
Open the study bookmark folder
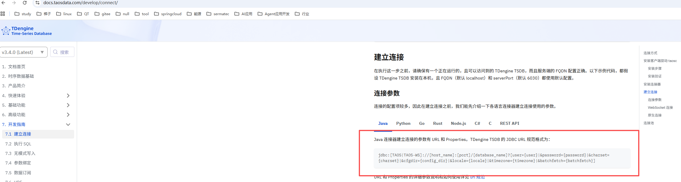23,14
